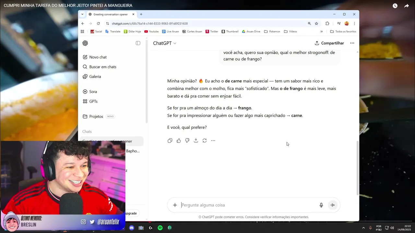This screenshot has width=415, height=233.
Task: Open Discord from the taskbar
Action: pyautogui.click(x=131, y=228)
